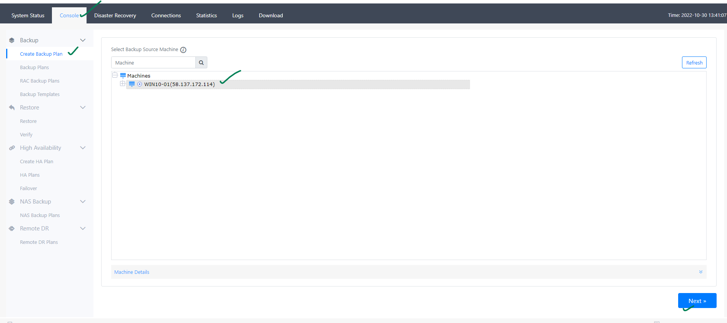Expand the Machine Details panel chevron

click(701, 272)
